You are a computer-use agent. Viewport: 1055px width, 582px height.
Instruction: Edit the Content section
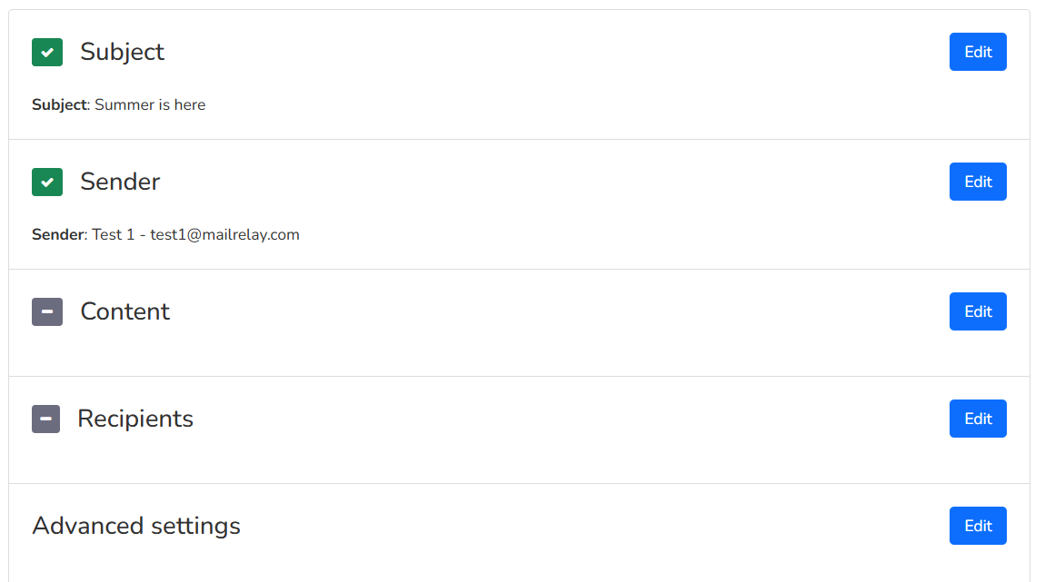pos(978,311)
